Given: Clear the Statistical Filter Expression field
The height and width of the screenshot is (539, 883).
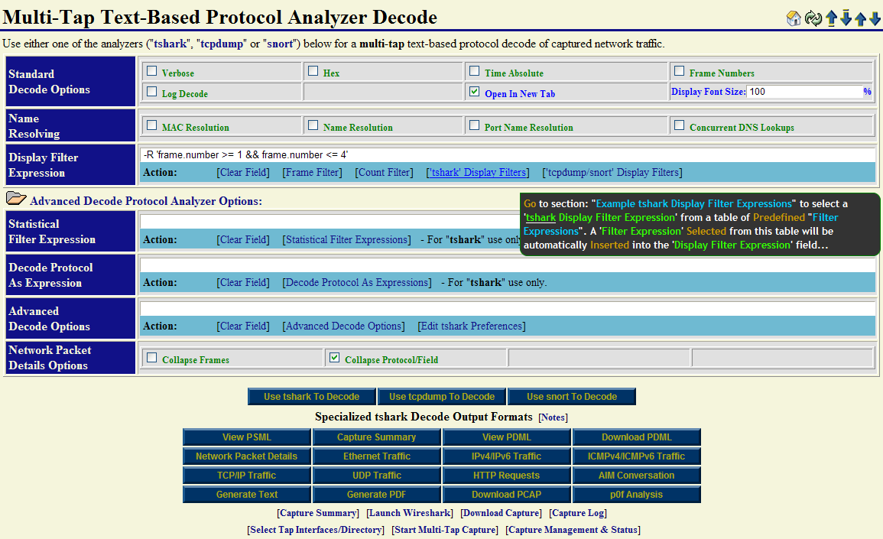Looking at the screenshot, I should (243, 239).
